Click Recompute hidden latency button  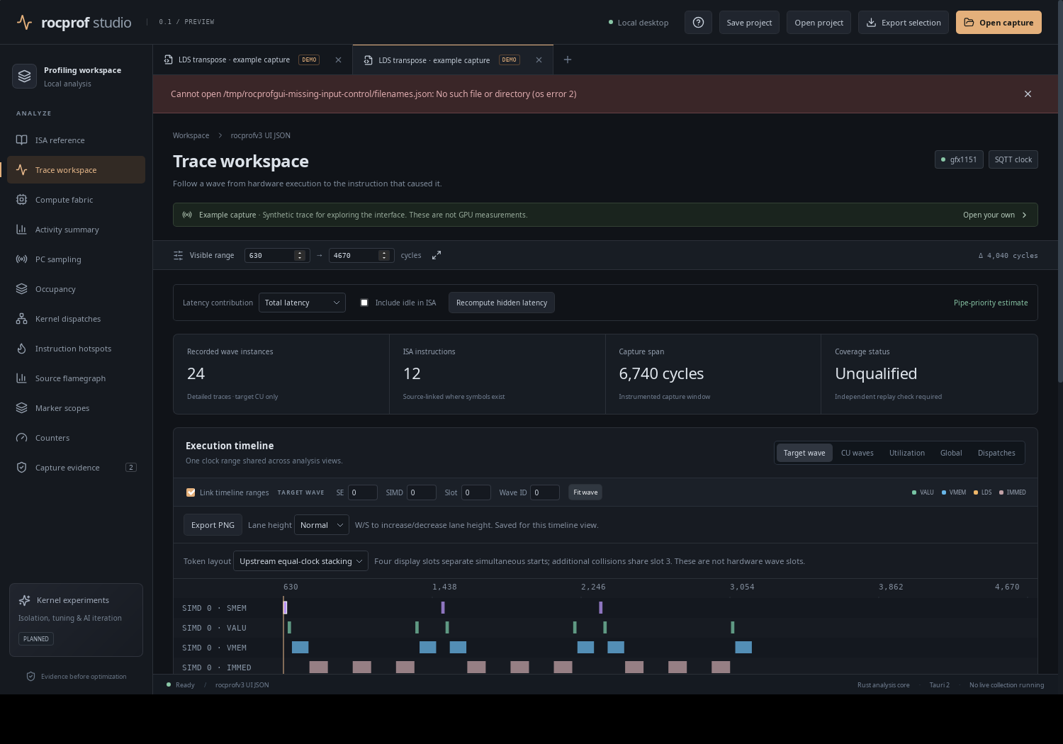(502, 303)
